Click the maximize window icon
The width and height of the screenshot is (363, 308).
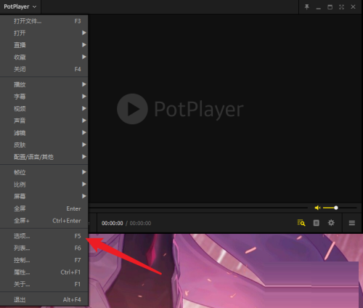coord(330,7)
